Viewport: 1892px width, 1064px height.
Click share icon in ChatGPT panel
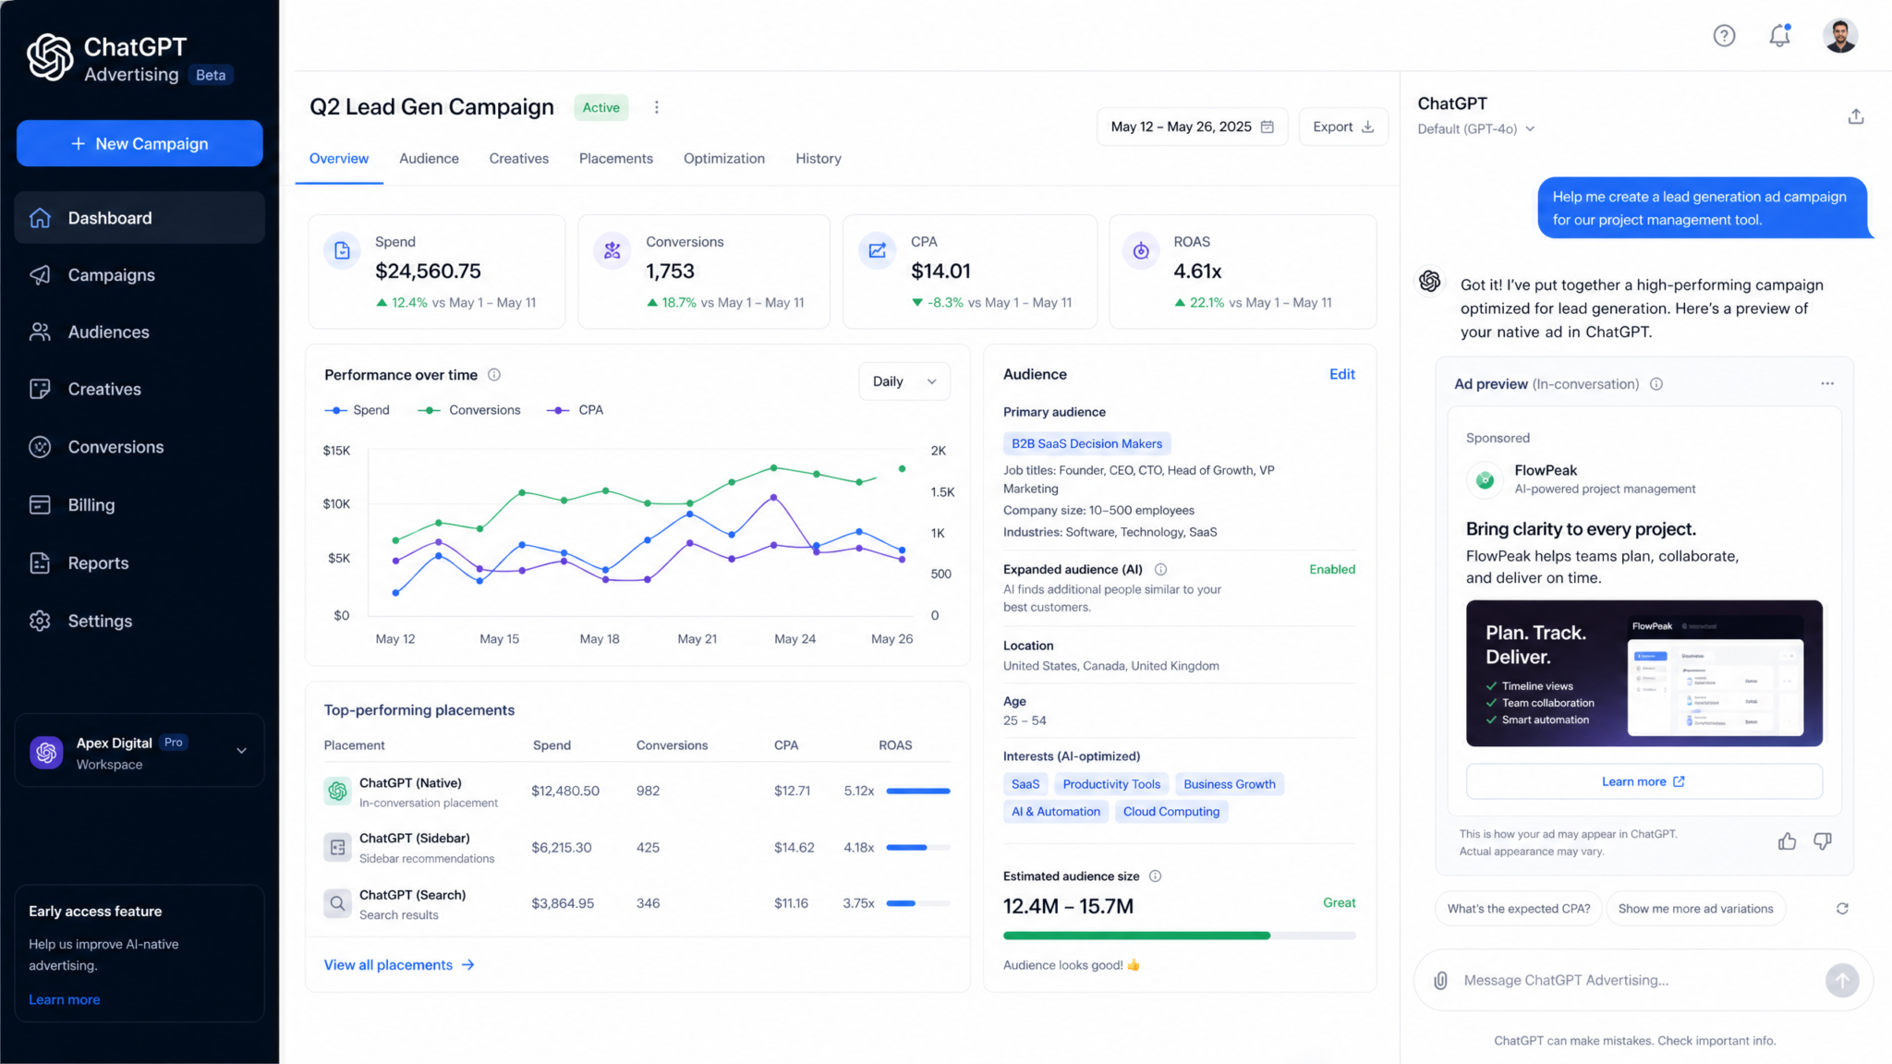tap(1855, 116)
